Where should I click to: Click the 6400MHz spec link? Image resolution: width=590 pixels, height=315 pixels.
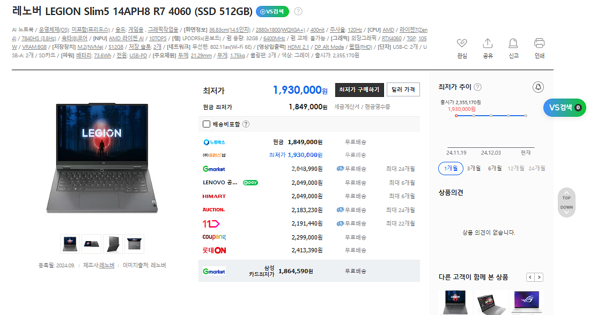pyautogui.click(x=274, y=39)
